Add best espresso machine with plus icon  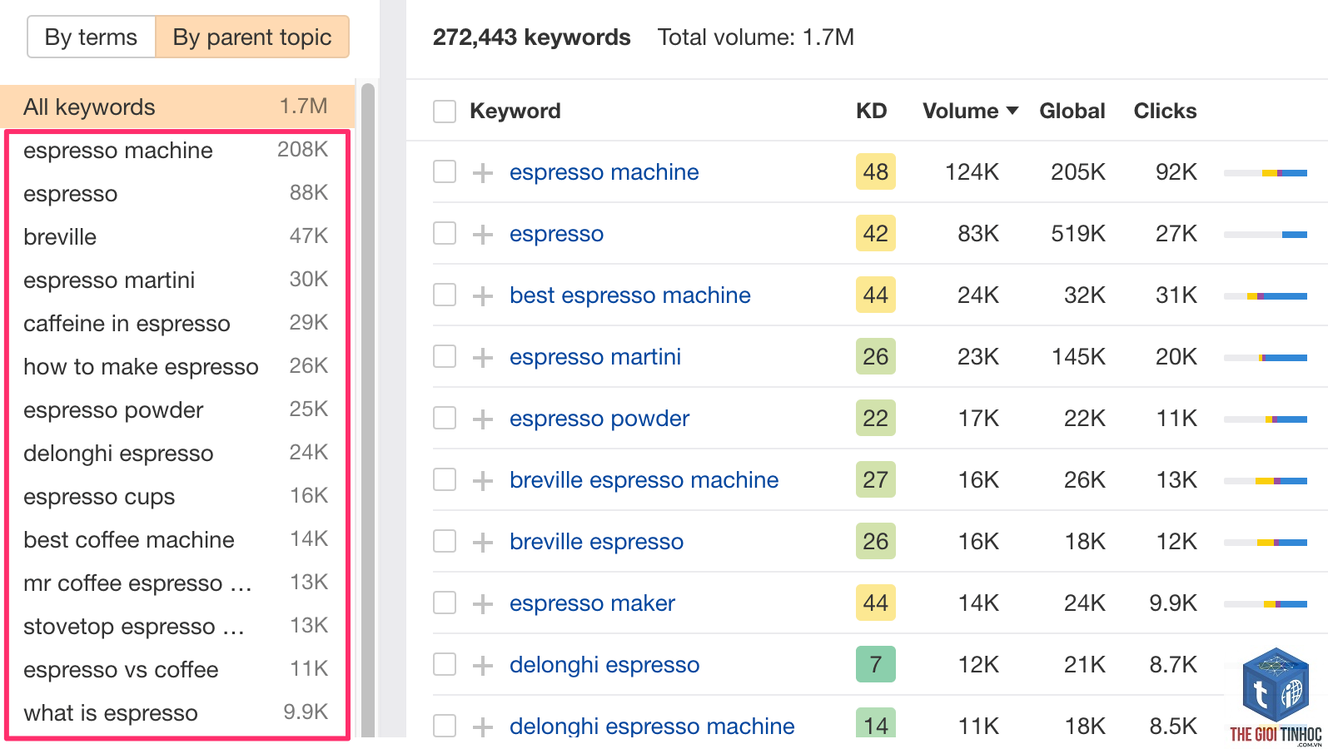coord(483,295)
